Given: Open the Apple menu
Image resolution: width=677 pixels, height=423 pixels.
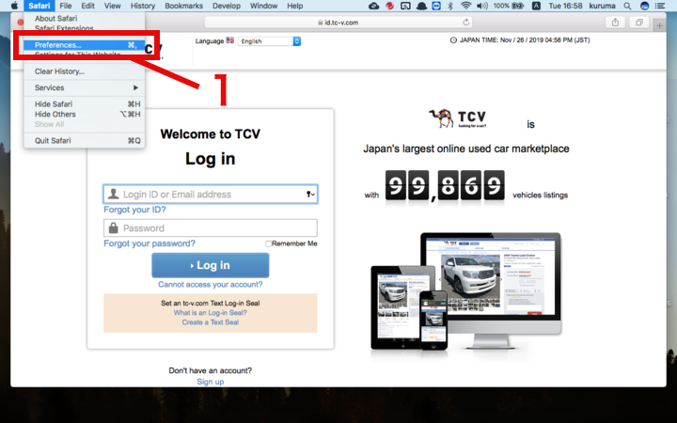Looking at the screenshot, I should coord(13,6).
